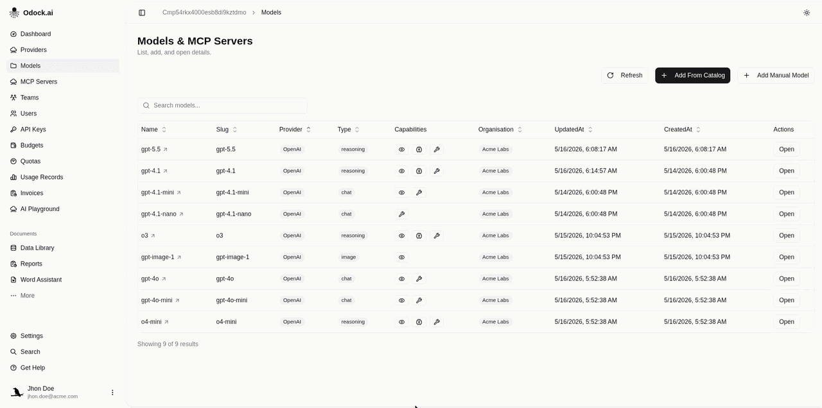
Task: Click Open button for gpt-4.1
Action: pyautogui.click(x=787, y=171)
